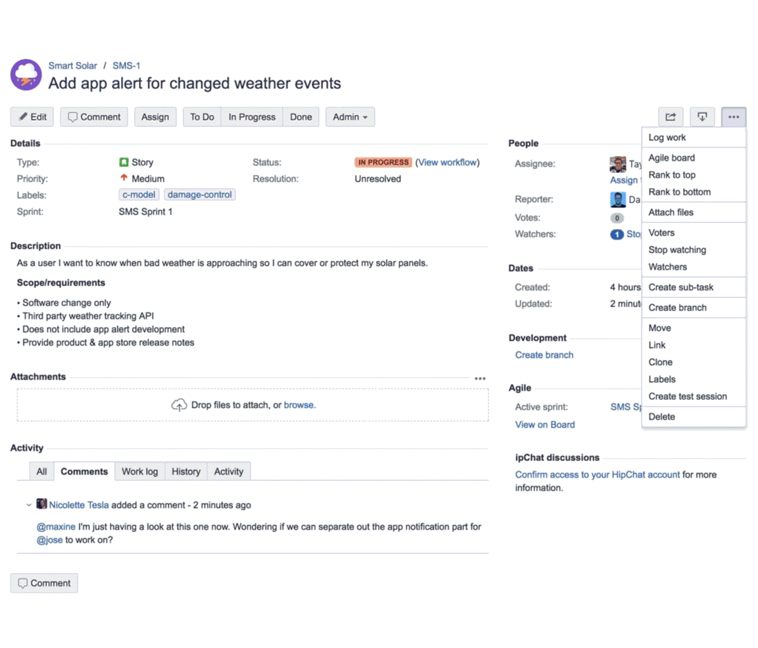Image resolution: width=758 pixels, height=648 pixels.
Task: Select Stop watching from the menu
Action: point(677,250)
